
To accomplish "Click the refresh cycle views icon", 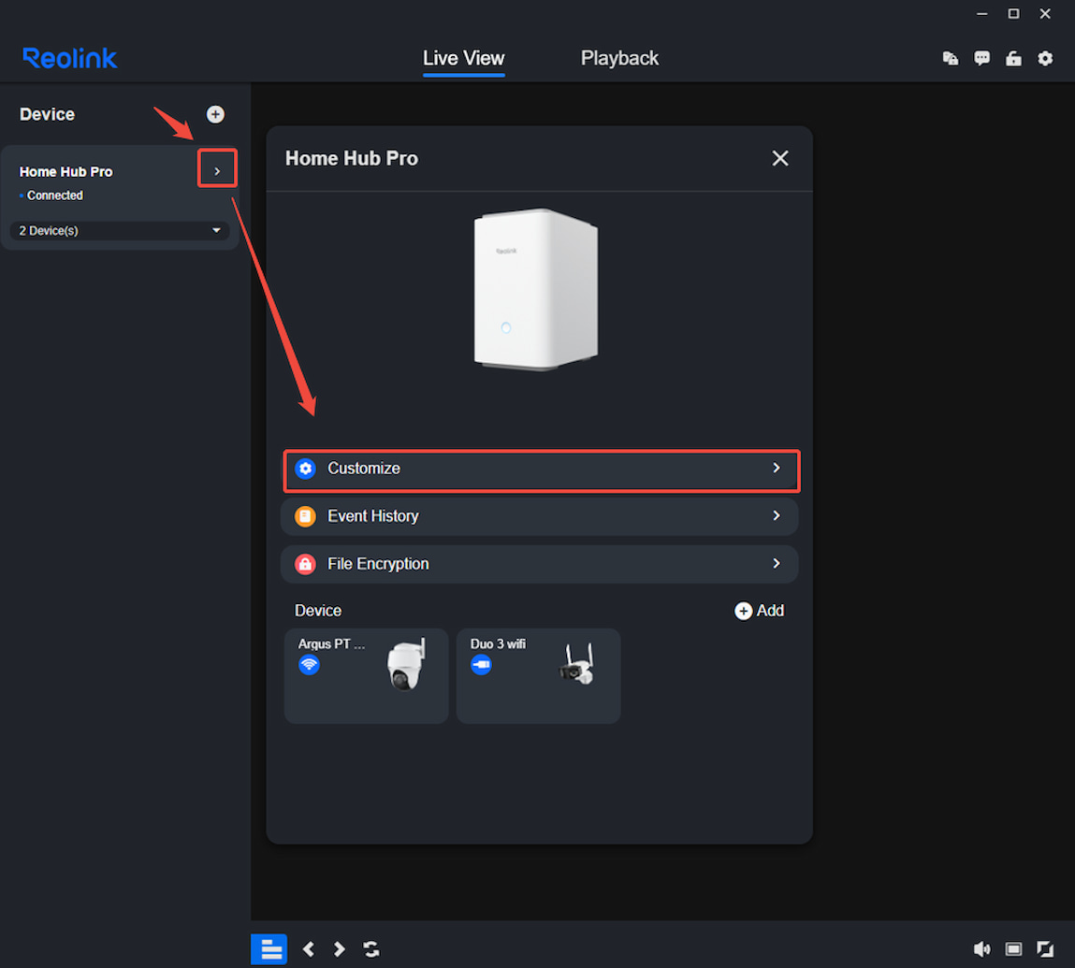I will 370,949.
